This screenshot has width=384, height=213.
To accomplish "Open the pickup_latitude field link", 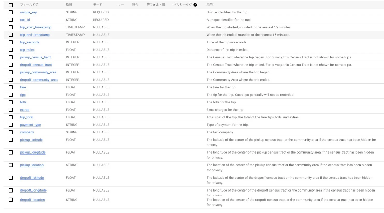I will [31, 140].
